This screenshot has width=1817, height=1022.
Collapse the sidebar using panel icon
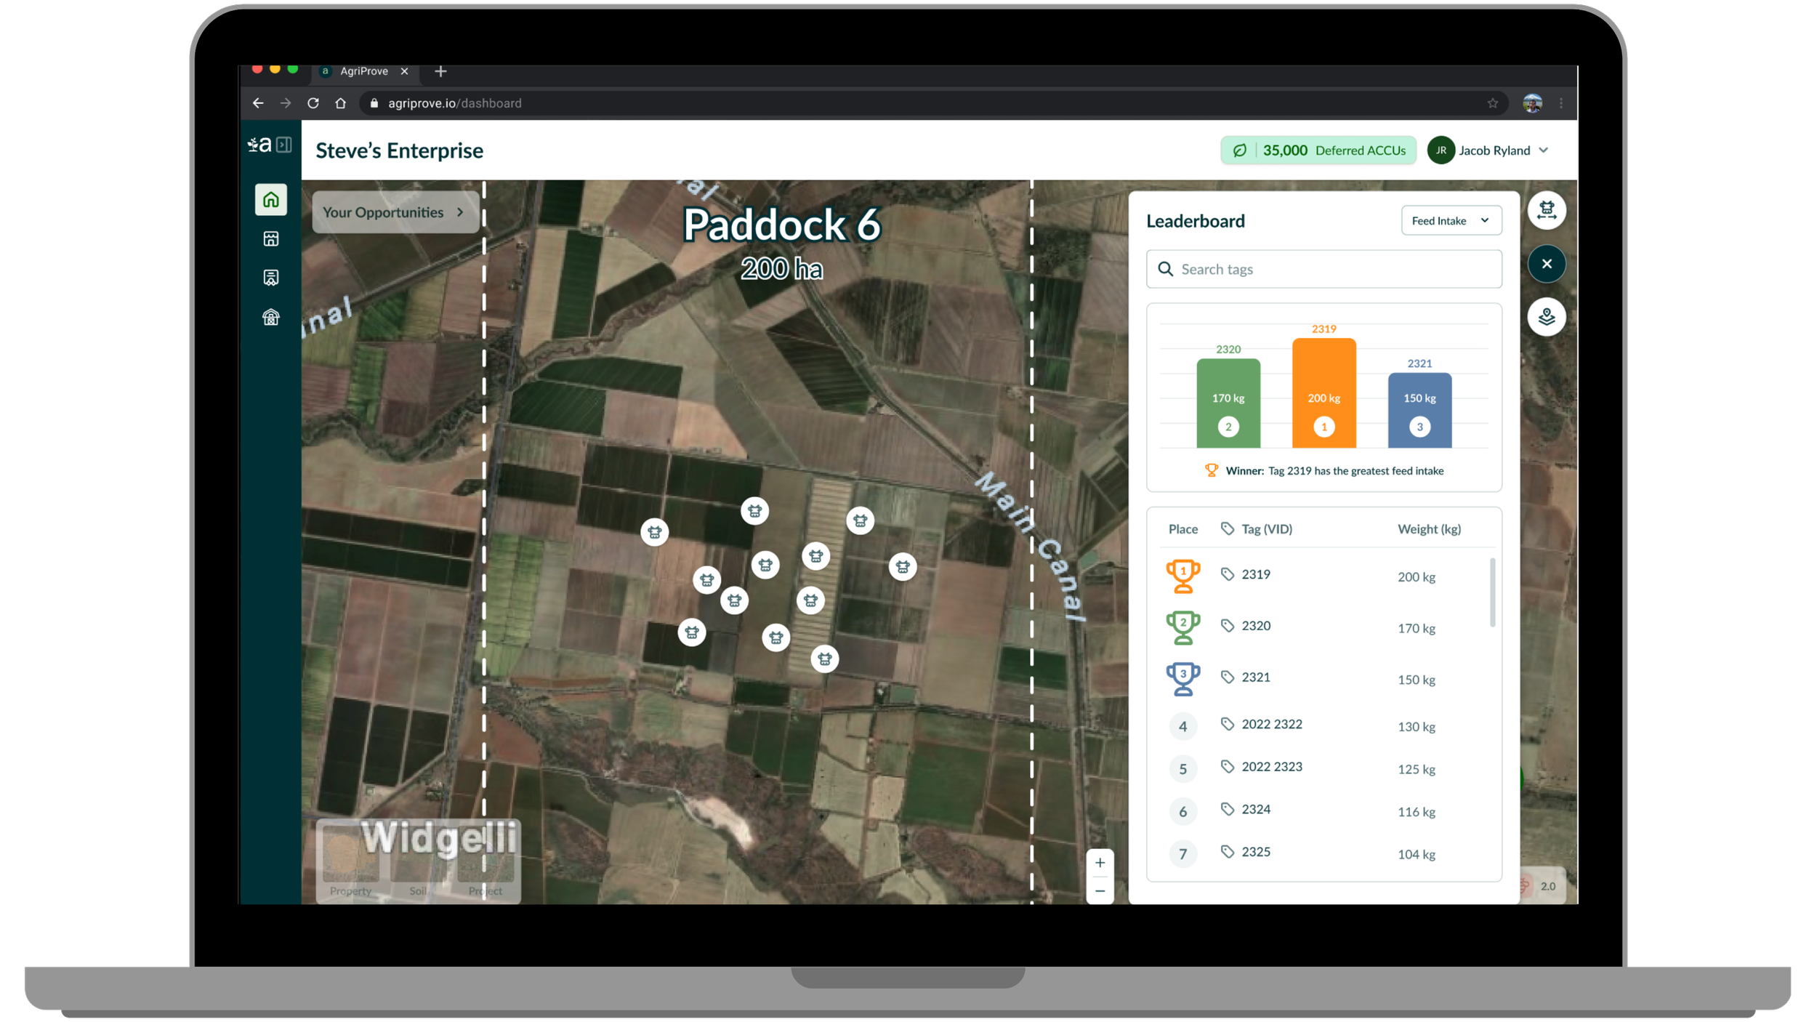(284, 145)
